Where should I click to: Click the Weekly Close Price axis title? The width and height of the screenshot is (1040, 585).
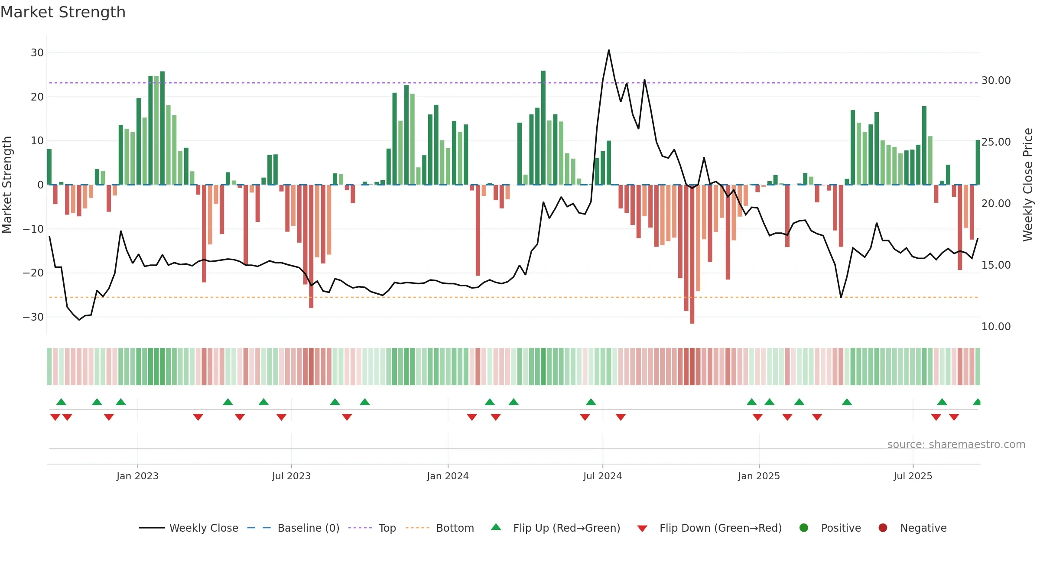[x=1028, y=185]
